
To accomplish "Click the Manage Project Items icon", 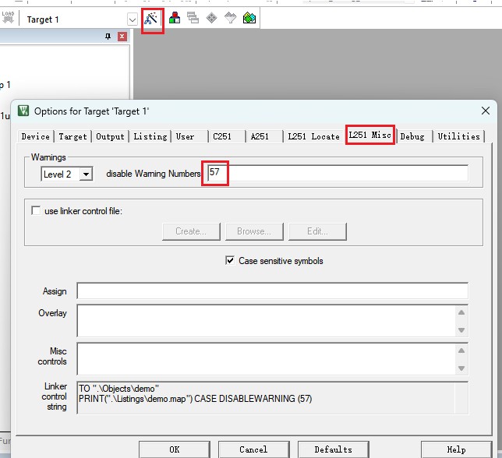I will 173,19.
